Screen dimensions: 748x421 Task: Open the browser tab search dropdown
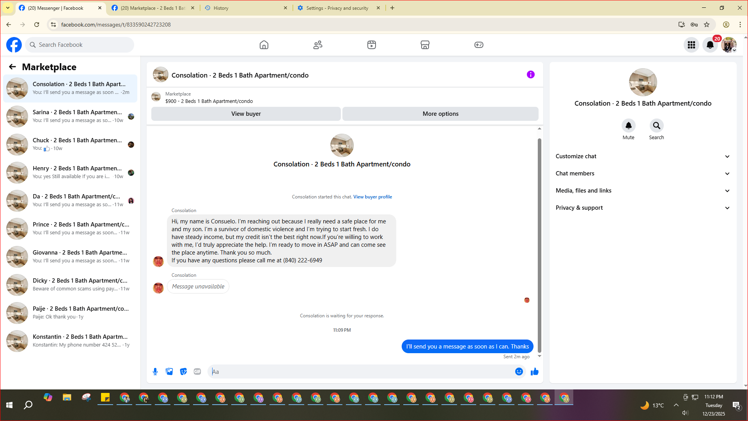pyautogui.click(x=8, y=8)
